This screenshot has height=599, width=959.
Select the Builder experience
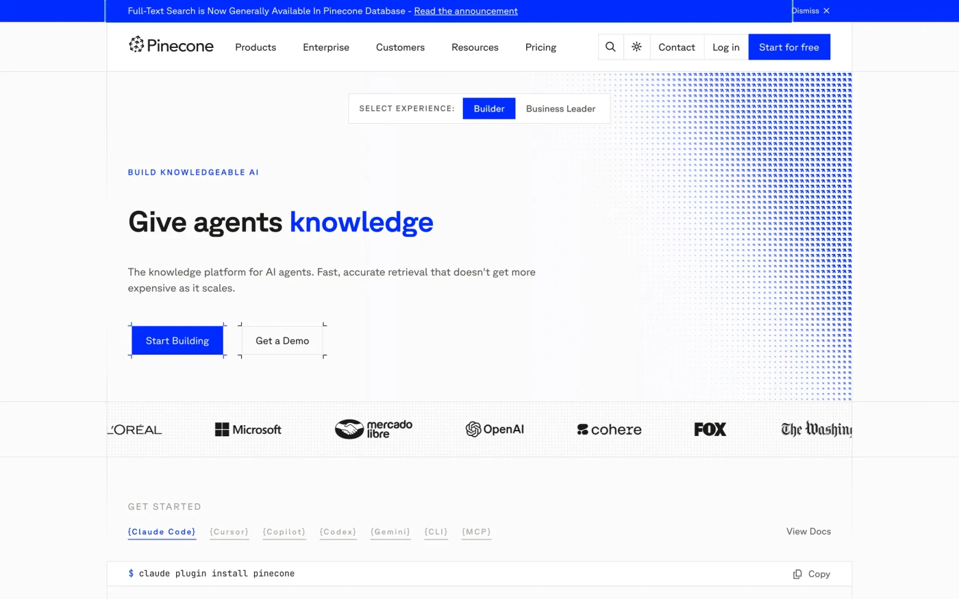coord(489,108)
